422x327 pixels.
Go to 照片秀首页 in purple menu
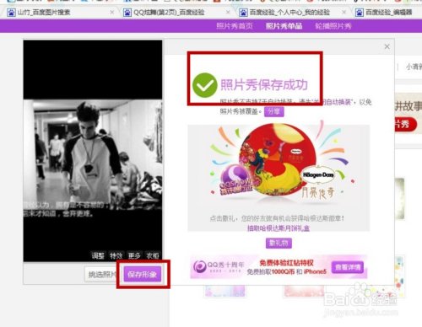[235, 26]
